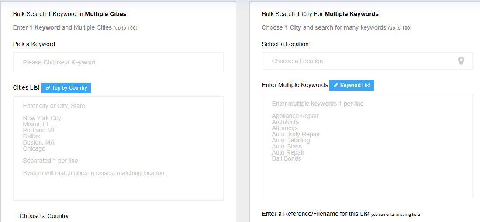480x222 pixels.
Task: Click the Bulk Search Multiple Cities heading
Action: pyautogui.click(x=69, y=14)
